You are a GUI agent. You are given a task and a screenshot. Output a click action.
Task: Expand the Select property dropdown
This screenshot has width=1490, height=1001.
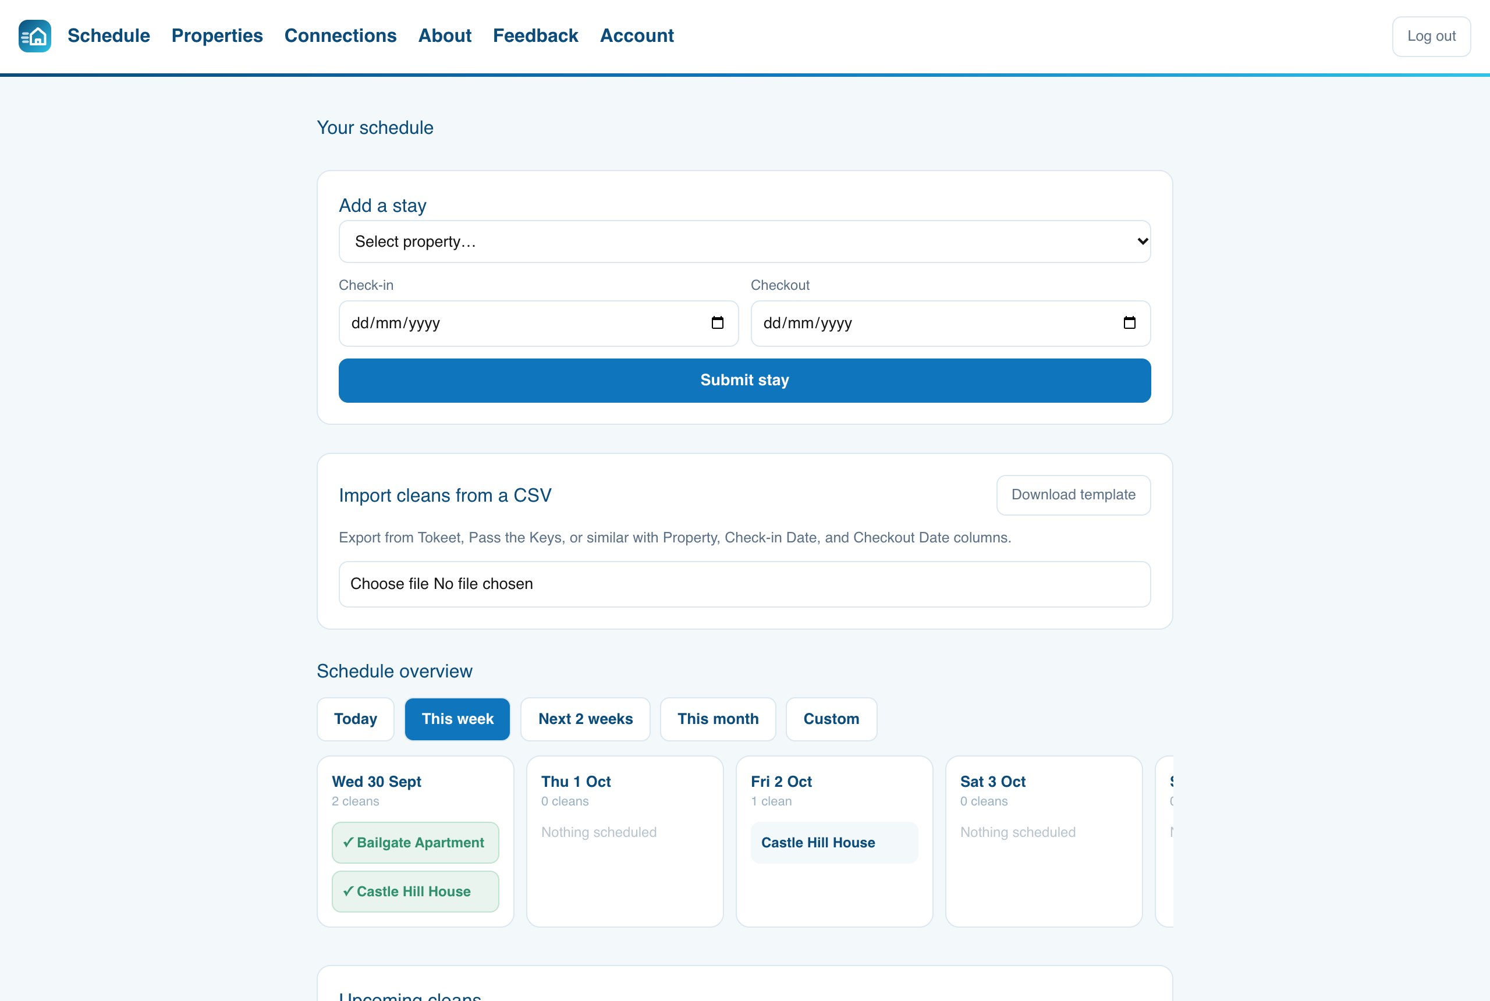pos(744,242)
